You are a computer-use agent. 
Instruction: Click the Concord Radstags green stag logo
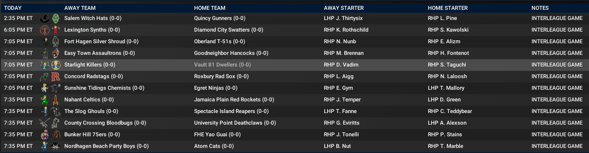45,76
